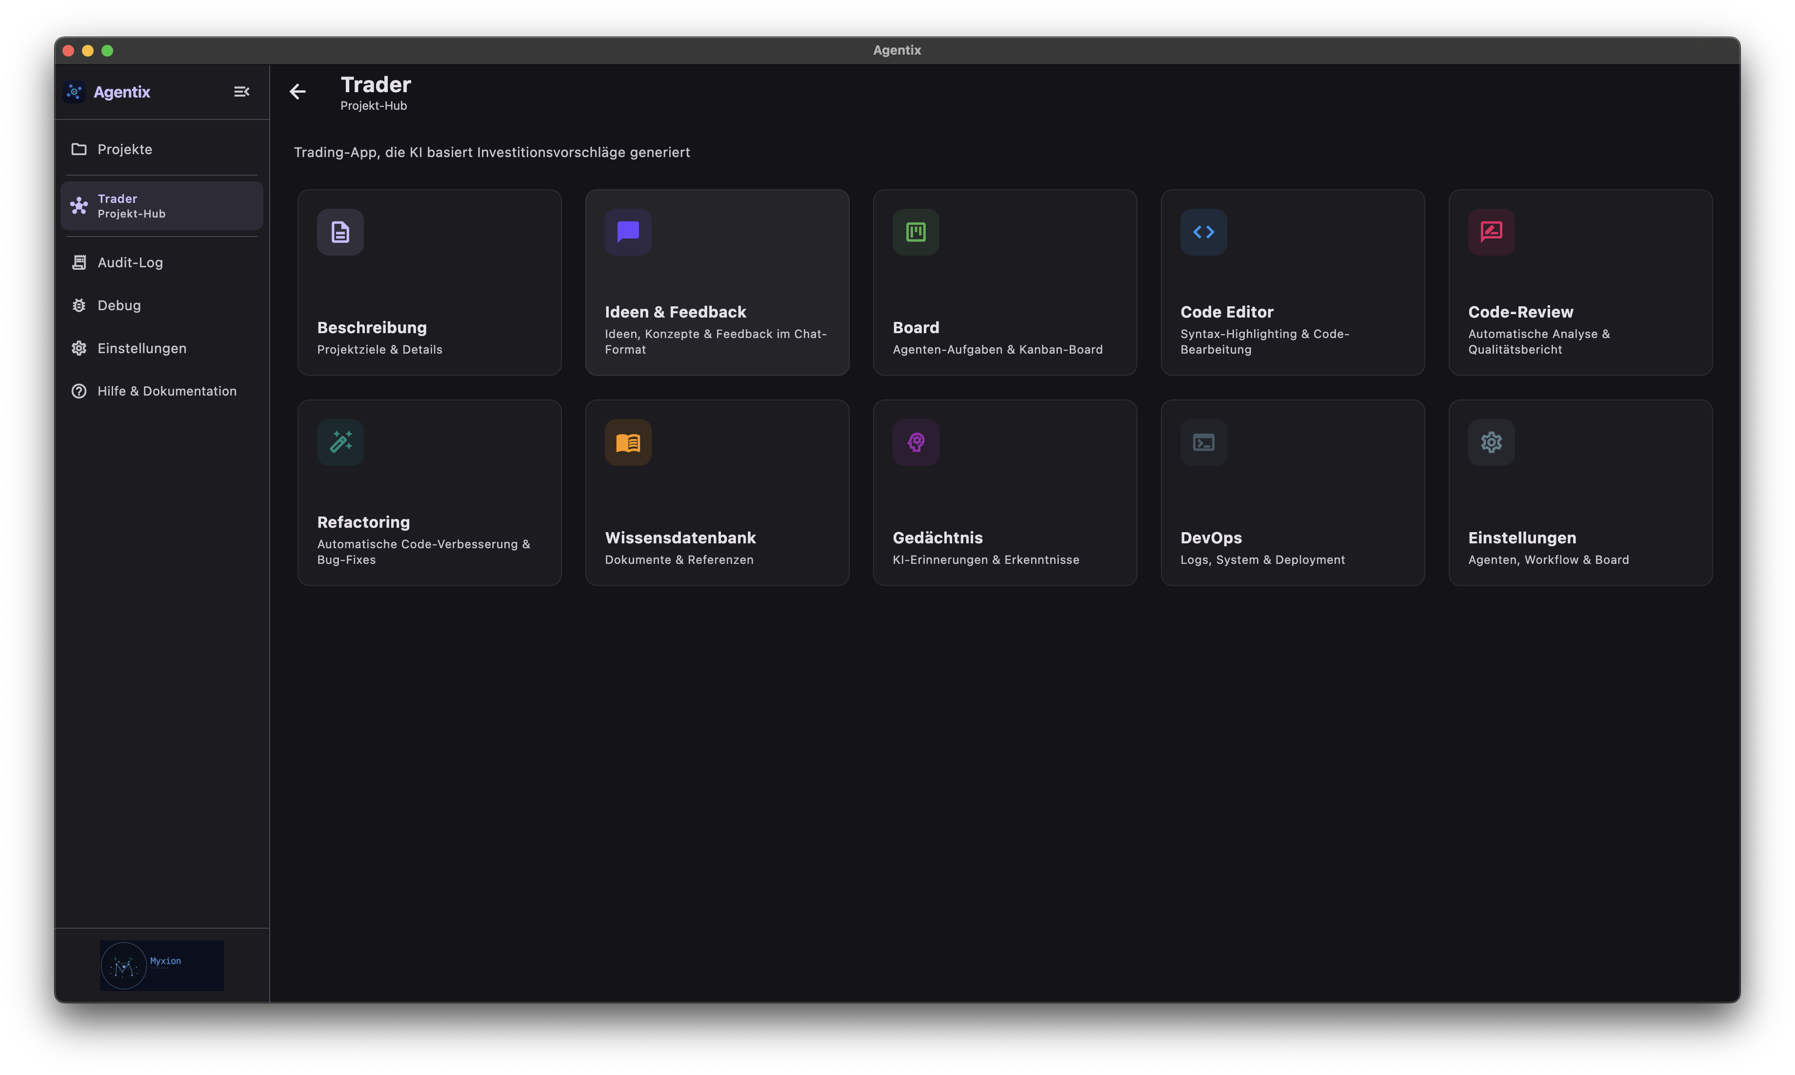Click the Code Editor angle-brackets icon

click(1203, 232)
